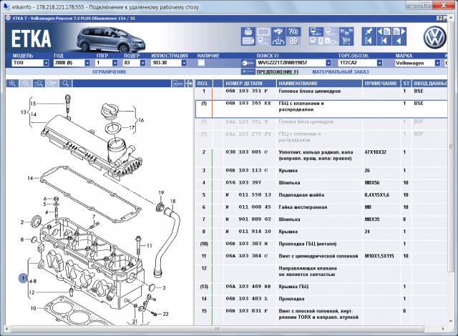Go to previous illustration page icon
The height and width of the screenshot is (336, 458).
[x=384, y=31]
